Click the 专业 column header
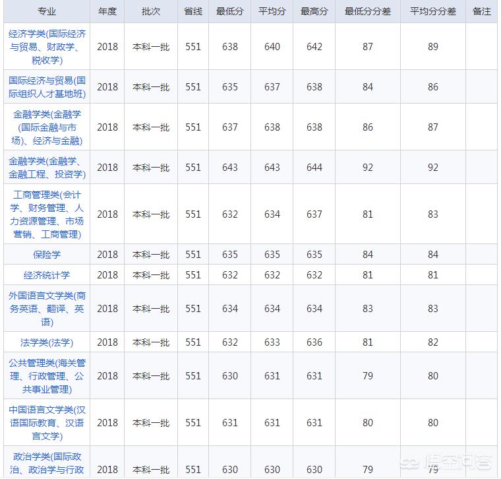 [47, 11]
